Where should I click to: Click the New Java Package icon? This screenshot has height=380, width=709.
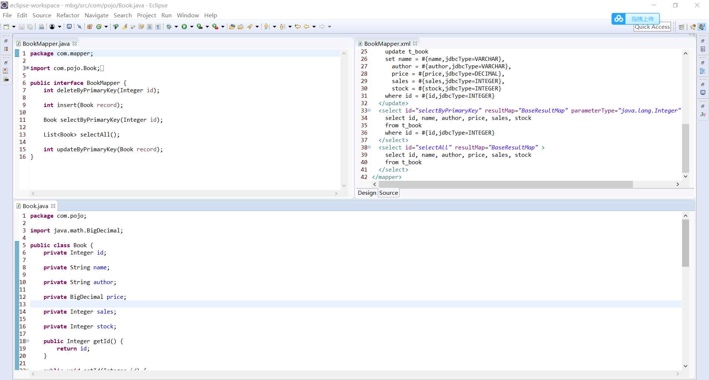(x=90, y=27)
